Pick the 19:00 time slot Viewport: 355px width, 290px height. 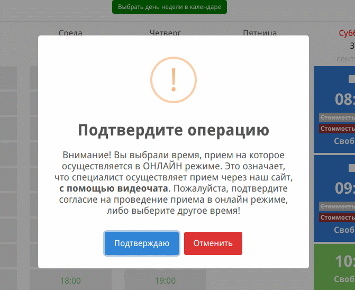[x=166, y=280]
